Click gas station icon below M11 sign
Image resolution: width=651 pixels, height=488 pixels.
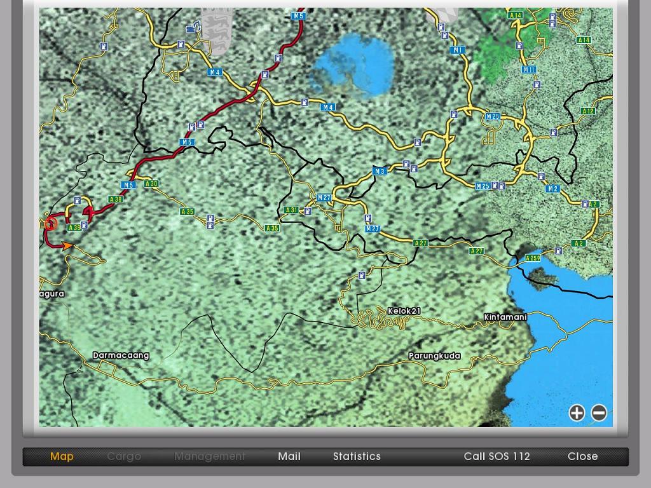(537, 85)
